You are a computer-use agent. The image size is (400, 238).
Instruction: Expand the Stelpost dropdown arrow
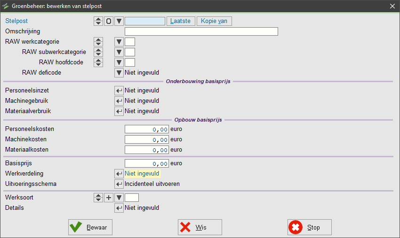click(119, 21)
